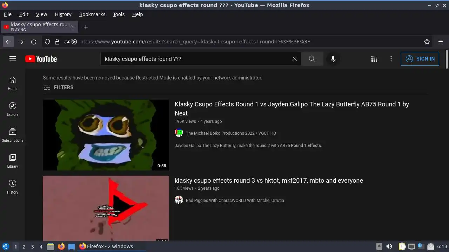Open YouTube settings three-dot menu
Screen dimensions: 449x252
click(391, 59)
